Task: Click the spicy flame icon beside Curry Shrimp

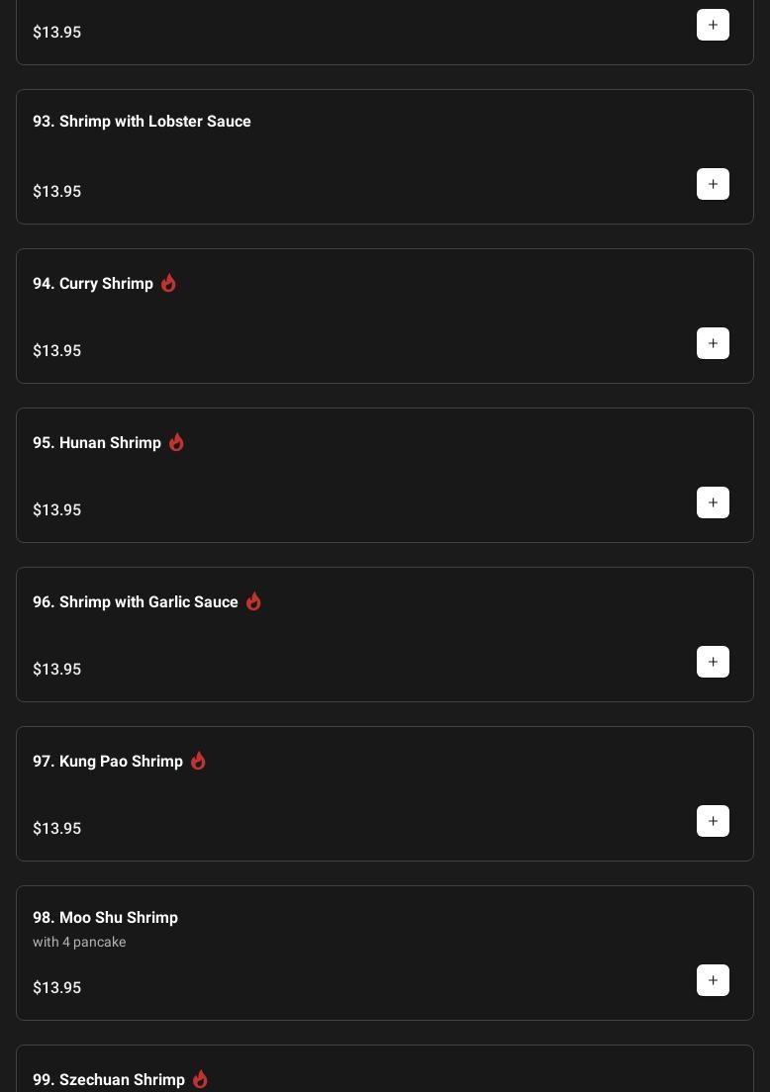Action: (168, 283)
